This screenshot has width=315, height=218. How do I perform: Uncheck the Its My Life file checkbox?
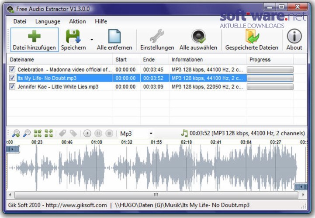click(x=12, y=78)
